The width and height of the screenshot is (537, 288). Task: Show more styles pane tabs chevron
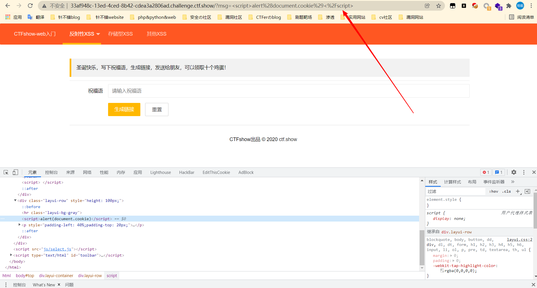tap(513, 182)
